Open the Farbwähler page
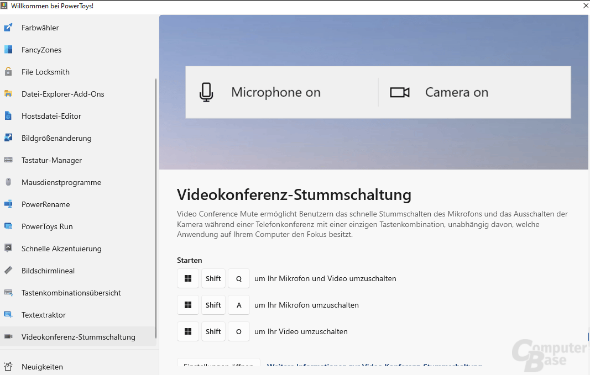This screenshot has height=375, width=590. click(78, 28)
